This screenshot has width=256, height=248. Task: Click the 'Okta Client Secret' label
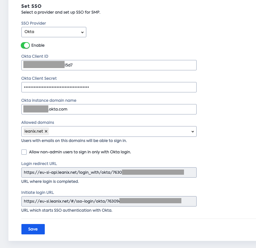(39, 78)
